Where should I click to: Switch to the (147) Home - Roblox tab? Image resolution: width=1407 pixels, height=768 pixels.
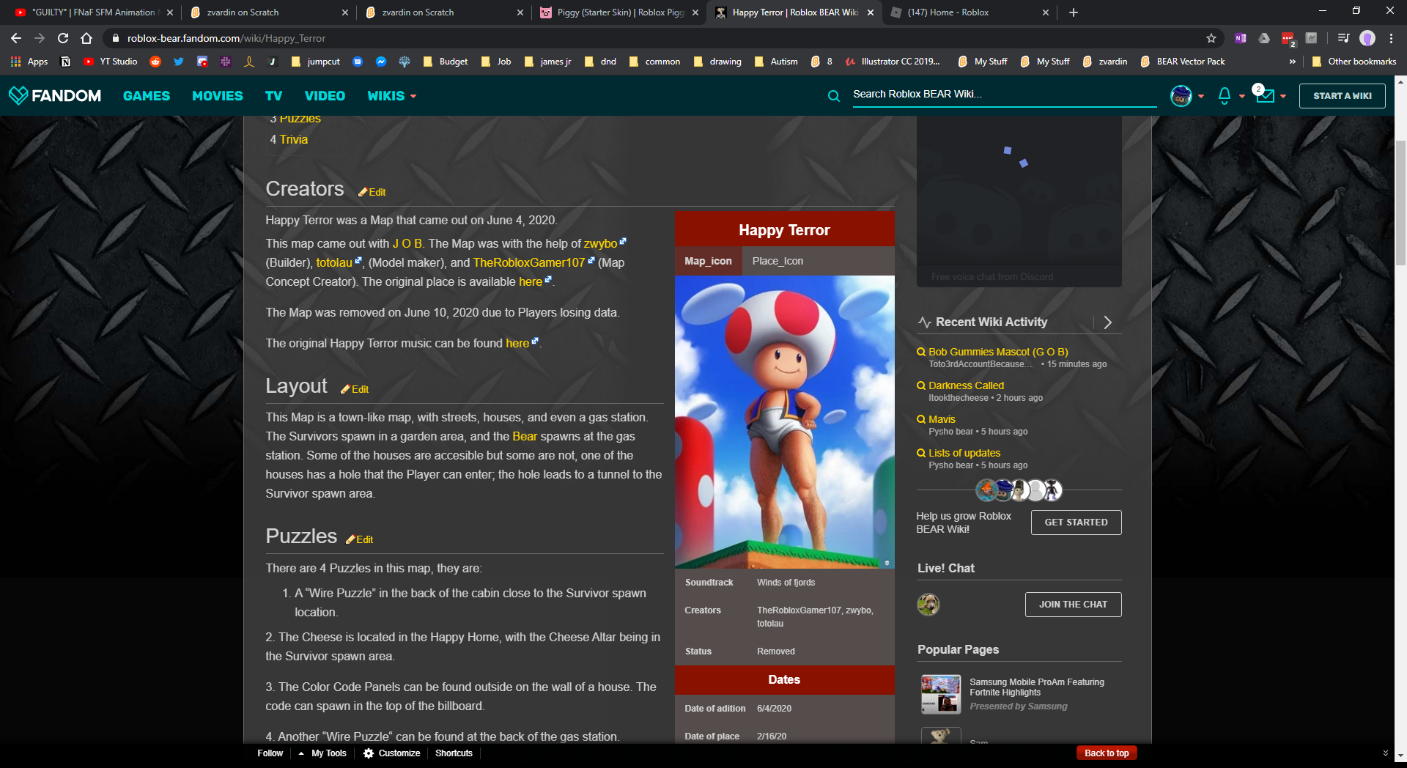(x=970, y=12)
